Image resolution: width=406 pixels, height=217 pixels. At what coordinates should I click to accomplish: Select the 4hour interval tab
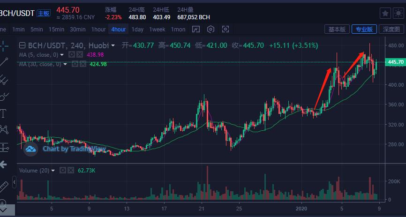coord(118,29)
